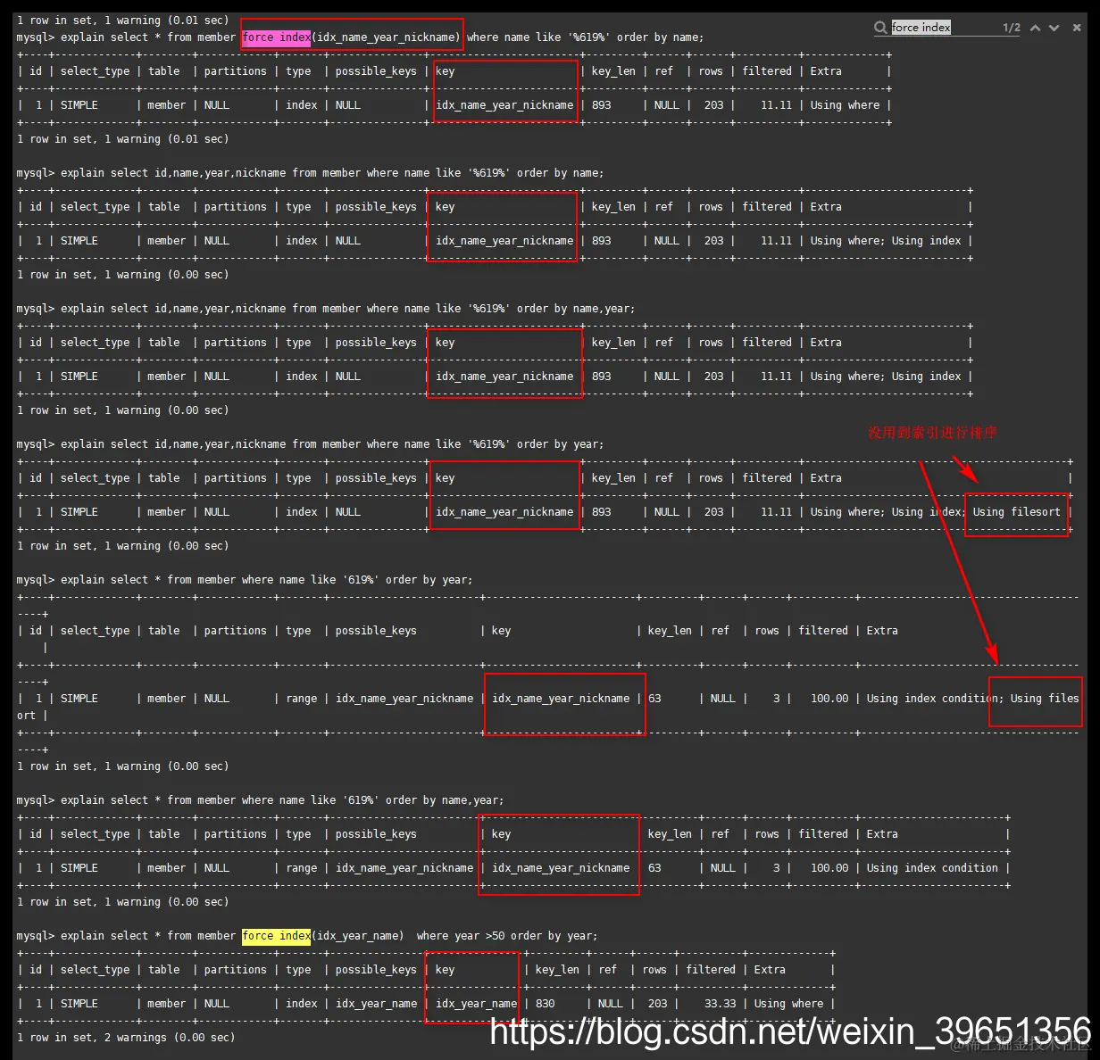The height and width of the screenshot is (1060, 1100).
Task: Click the '33.33' filtered value
Action: [x=721, y=1004]
